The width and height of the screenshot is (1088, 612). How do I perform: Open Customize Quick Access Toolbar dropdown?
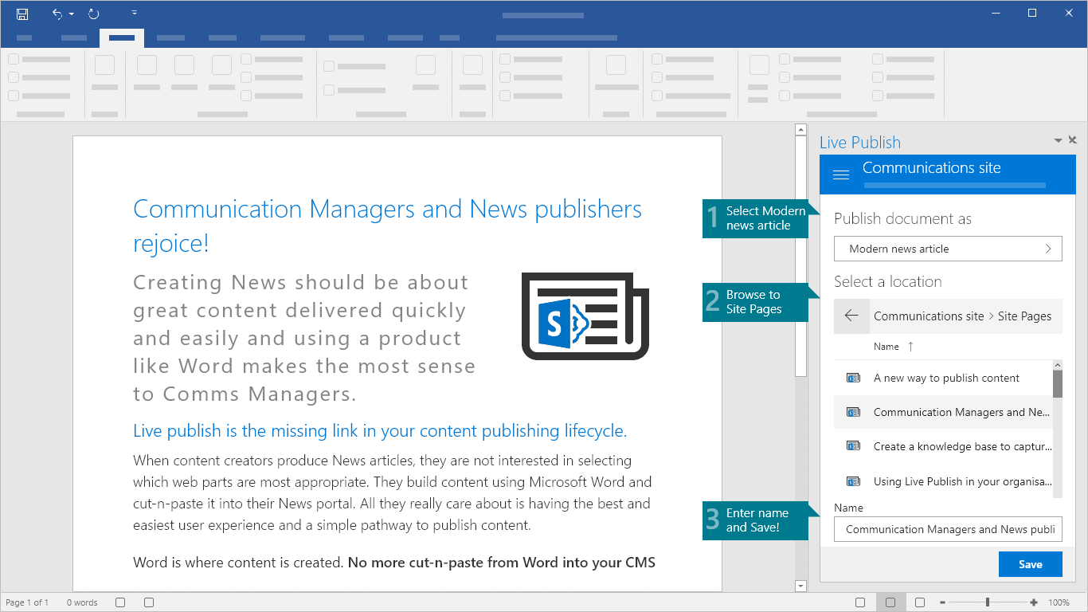(134, 14)
